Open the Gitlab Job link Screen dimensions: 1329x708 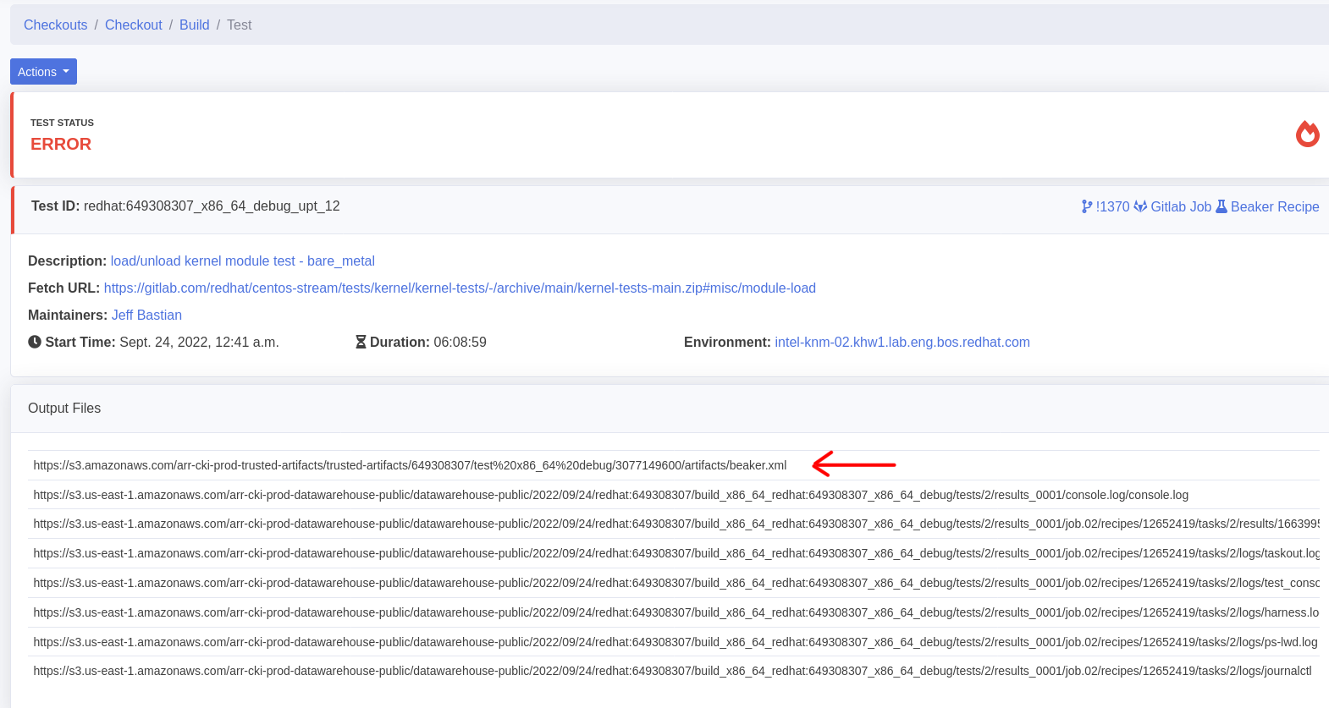(x=1180, y=206)
